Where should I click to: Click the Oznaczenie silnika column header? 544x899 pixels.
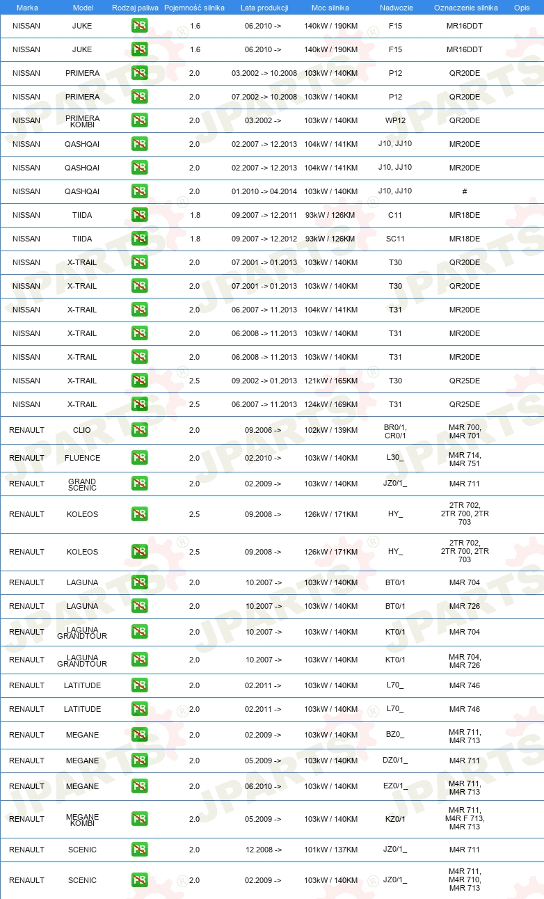466,7
